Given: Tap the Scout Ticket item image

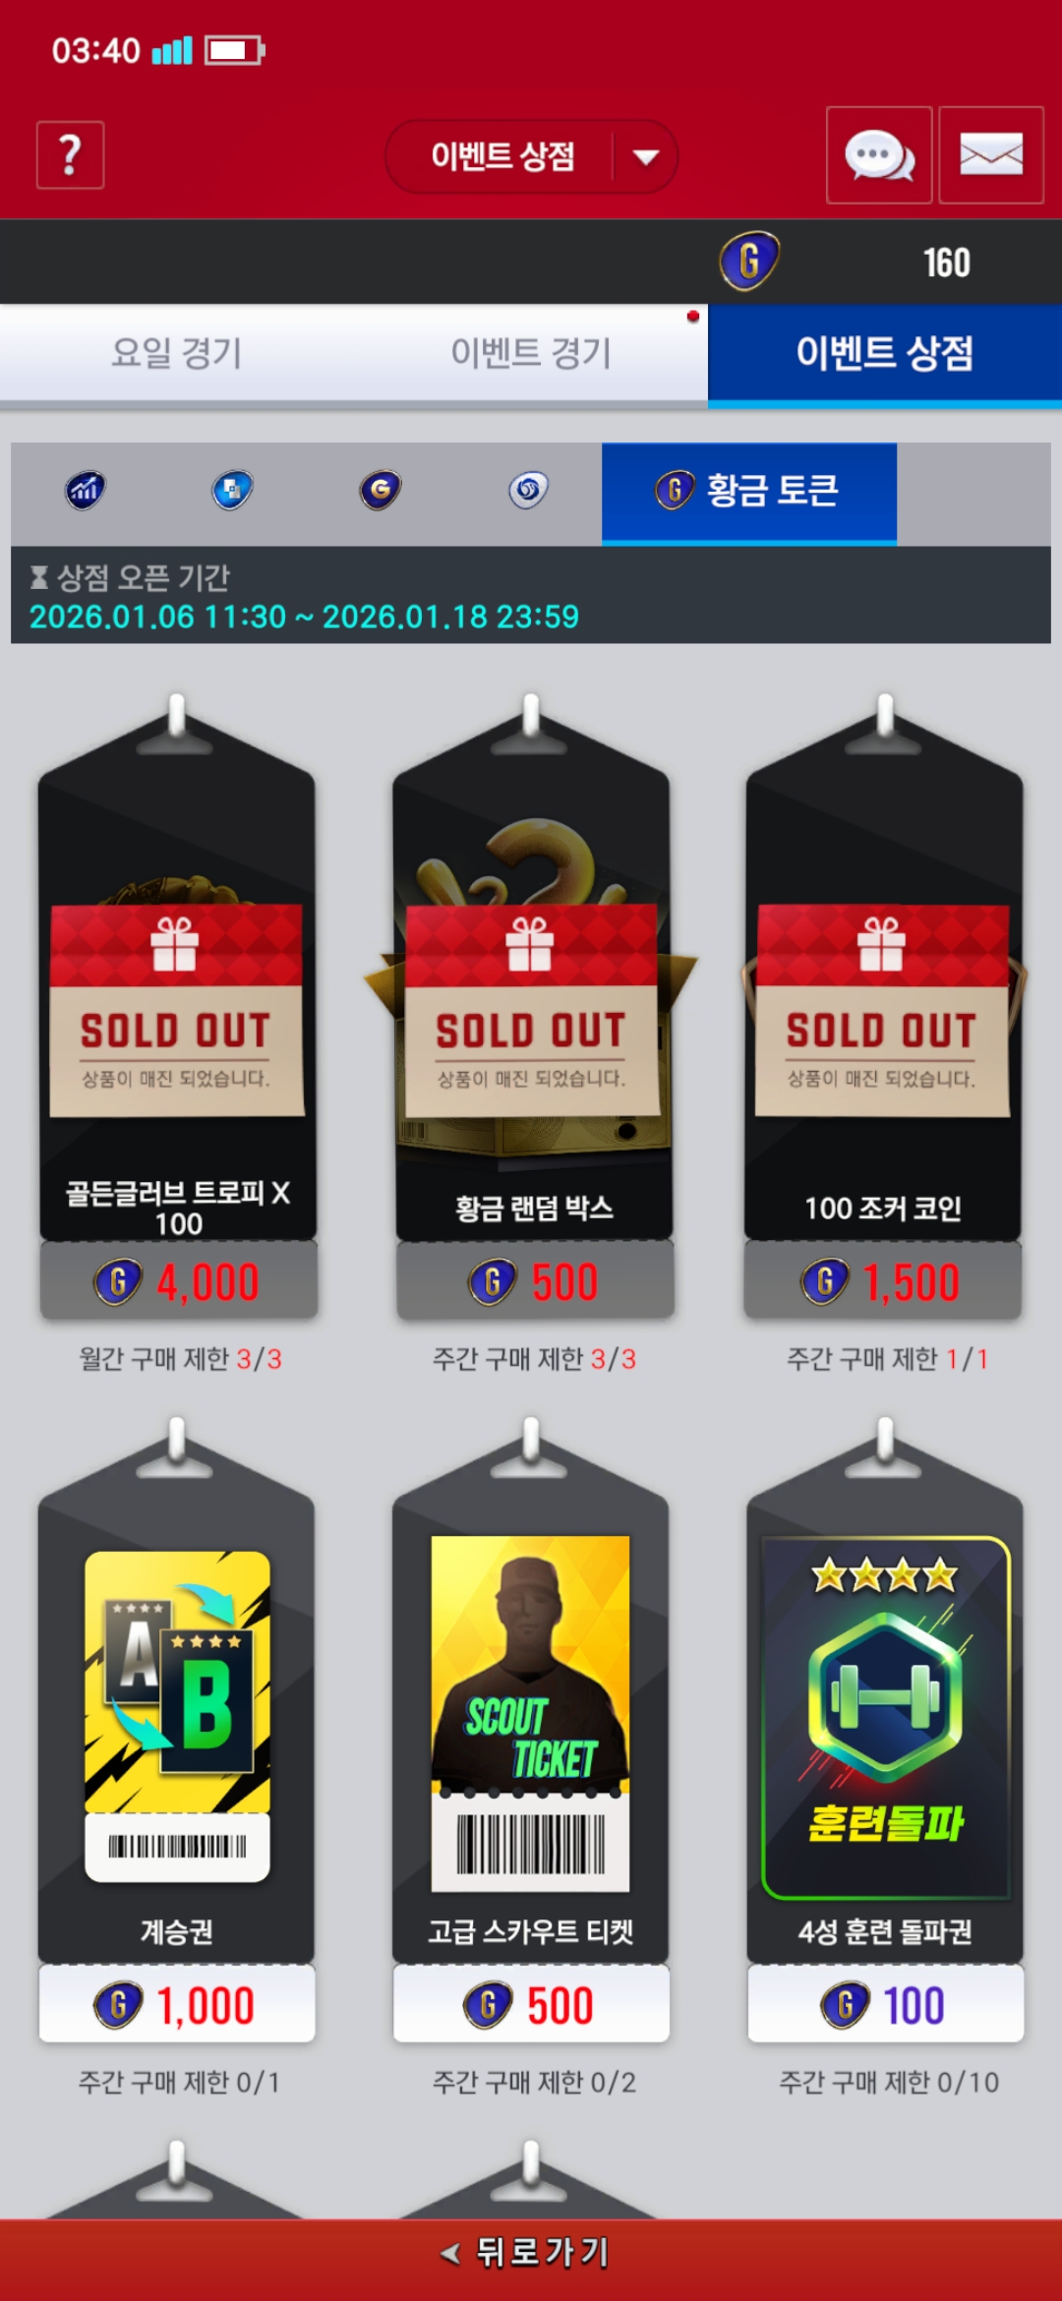Looking at the screenshot, I should coord(531,1713).
